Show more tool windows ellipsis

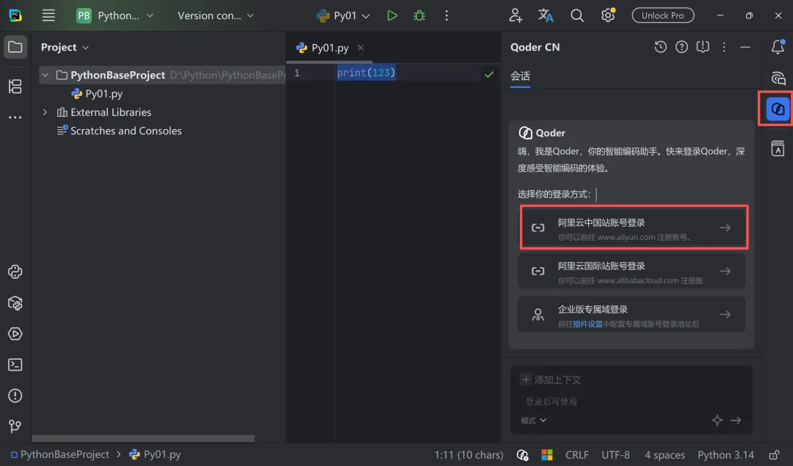coord(15,117)
